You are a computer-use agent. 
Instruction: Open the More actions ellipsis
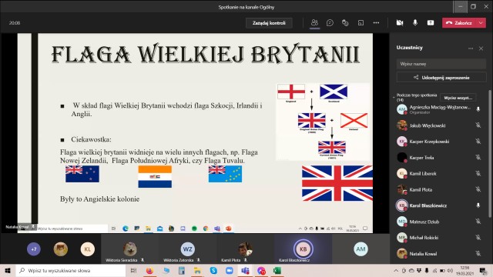point(376,22)
